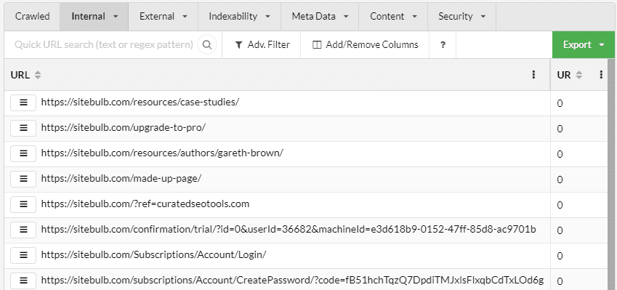Click UR value 0 in case-studies row
The height and width of the screenshot is (290, 617).
(x=560, y=103)
